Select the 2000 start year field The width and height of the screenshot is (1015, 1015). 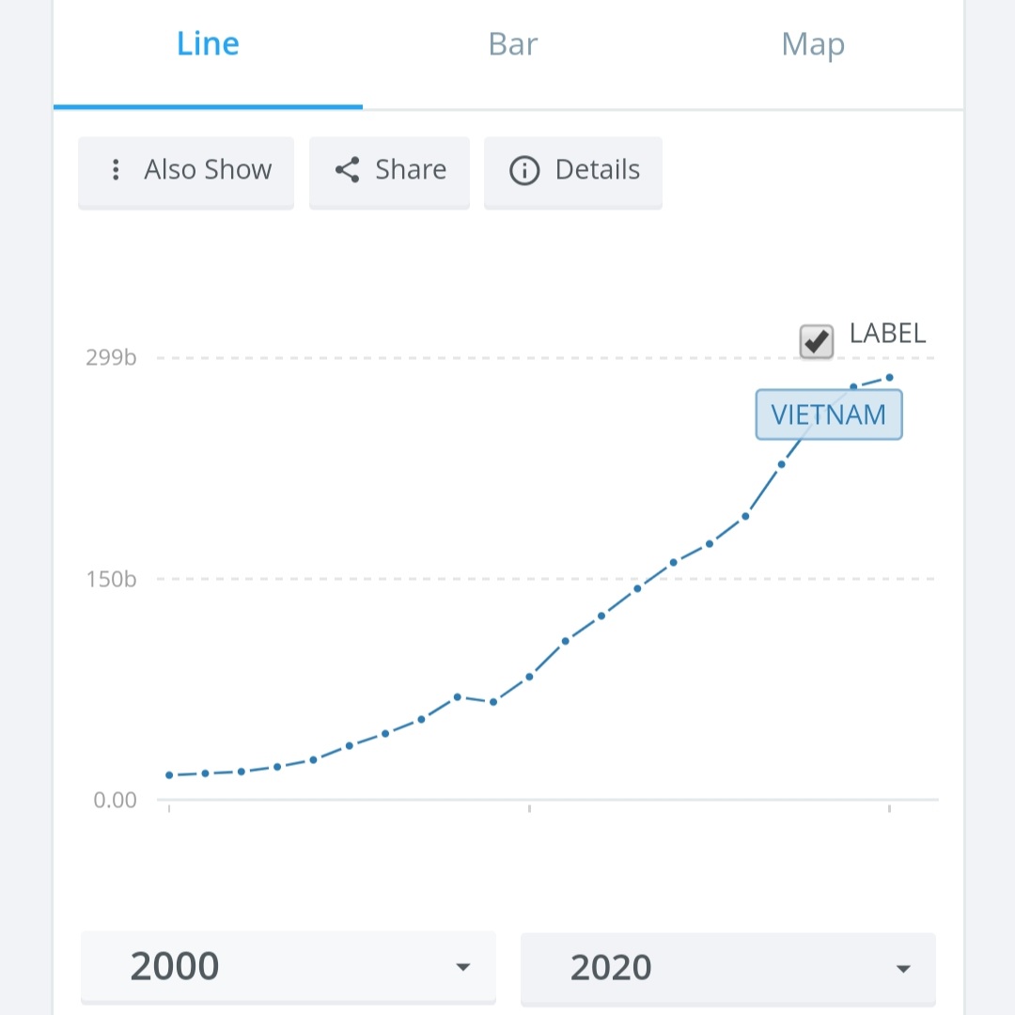289,967
